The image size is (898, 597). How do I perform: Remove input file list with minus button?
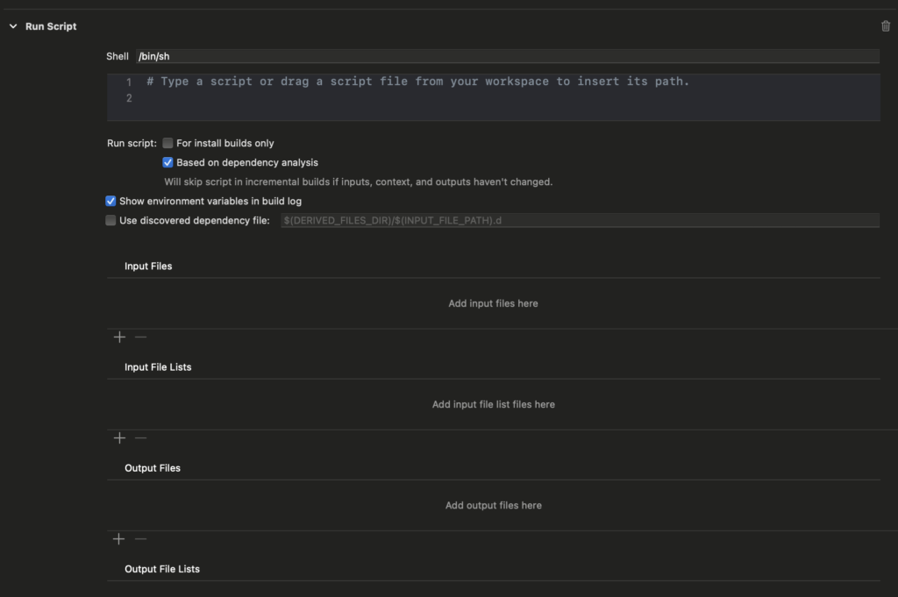[x=141, y=437]
